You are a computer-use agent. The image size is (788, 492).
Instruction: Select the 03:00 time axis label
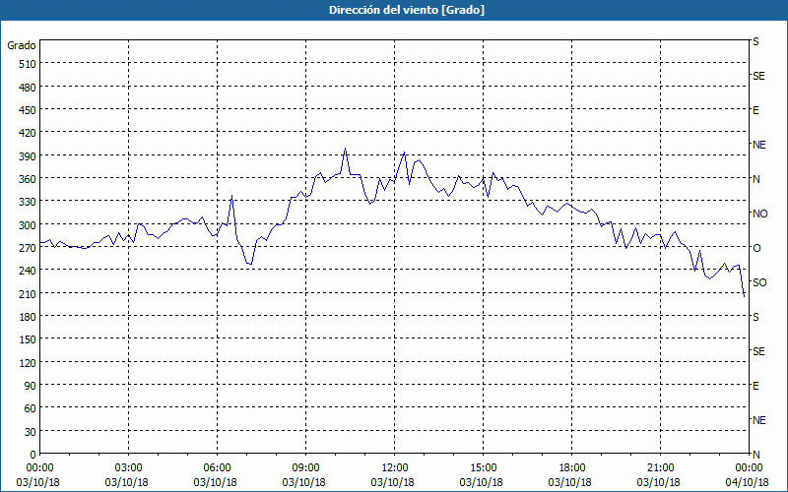tap(129, 468)
